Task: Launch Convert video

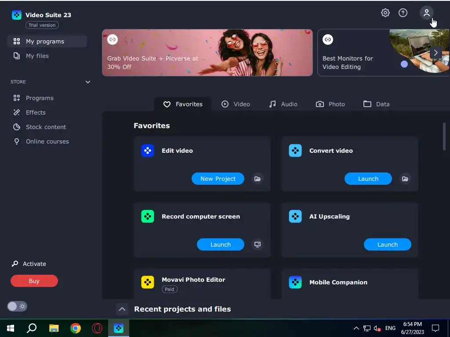Action: point(368,179)
